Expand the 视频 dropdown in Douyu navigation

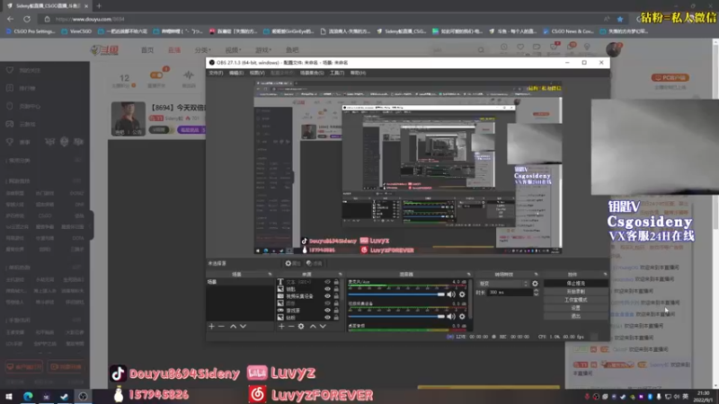(x=233, y=50)
